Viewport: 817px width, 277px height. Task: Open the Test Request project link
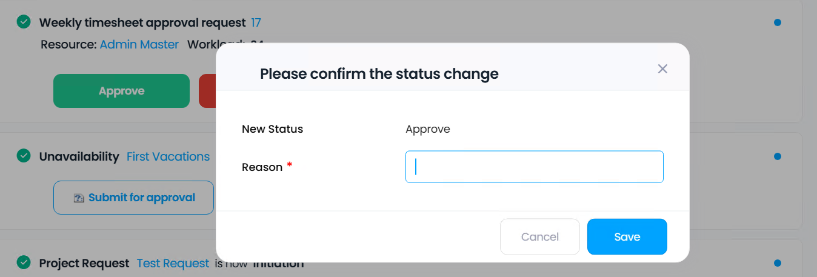pos(173,263)
